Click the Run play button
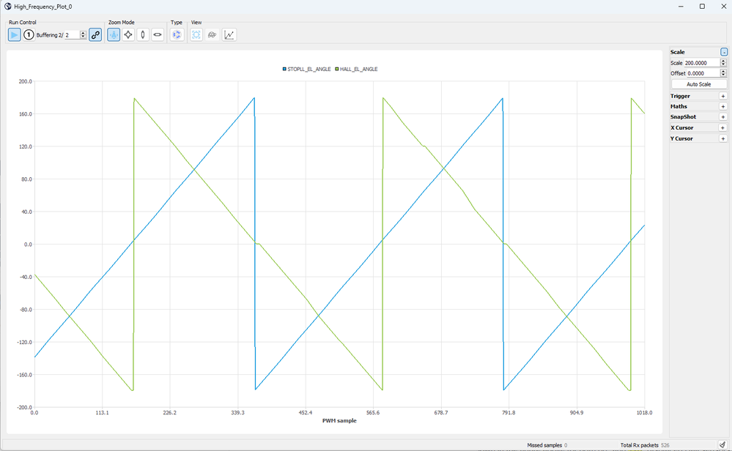Image resolution: width=732 pixels, height=451 pixels. point(15,34)
